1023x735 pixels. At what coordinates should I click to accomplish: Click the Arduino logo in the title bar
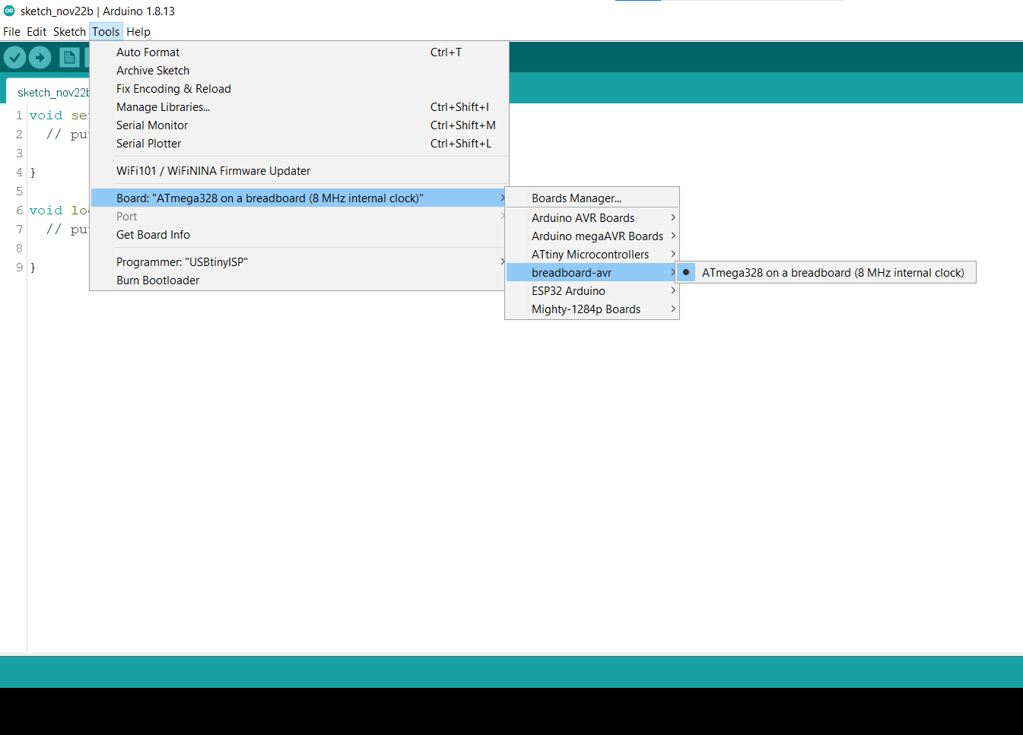[x=9, y=11]
